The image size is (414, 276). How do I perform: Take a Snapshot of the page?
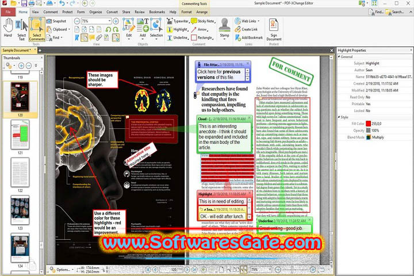56,21
